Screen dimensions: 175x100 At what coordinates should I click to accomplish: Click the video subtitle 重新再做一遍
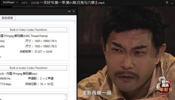[97, 93]
